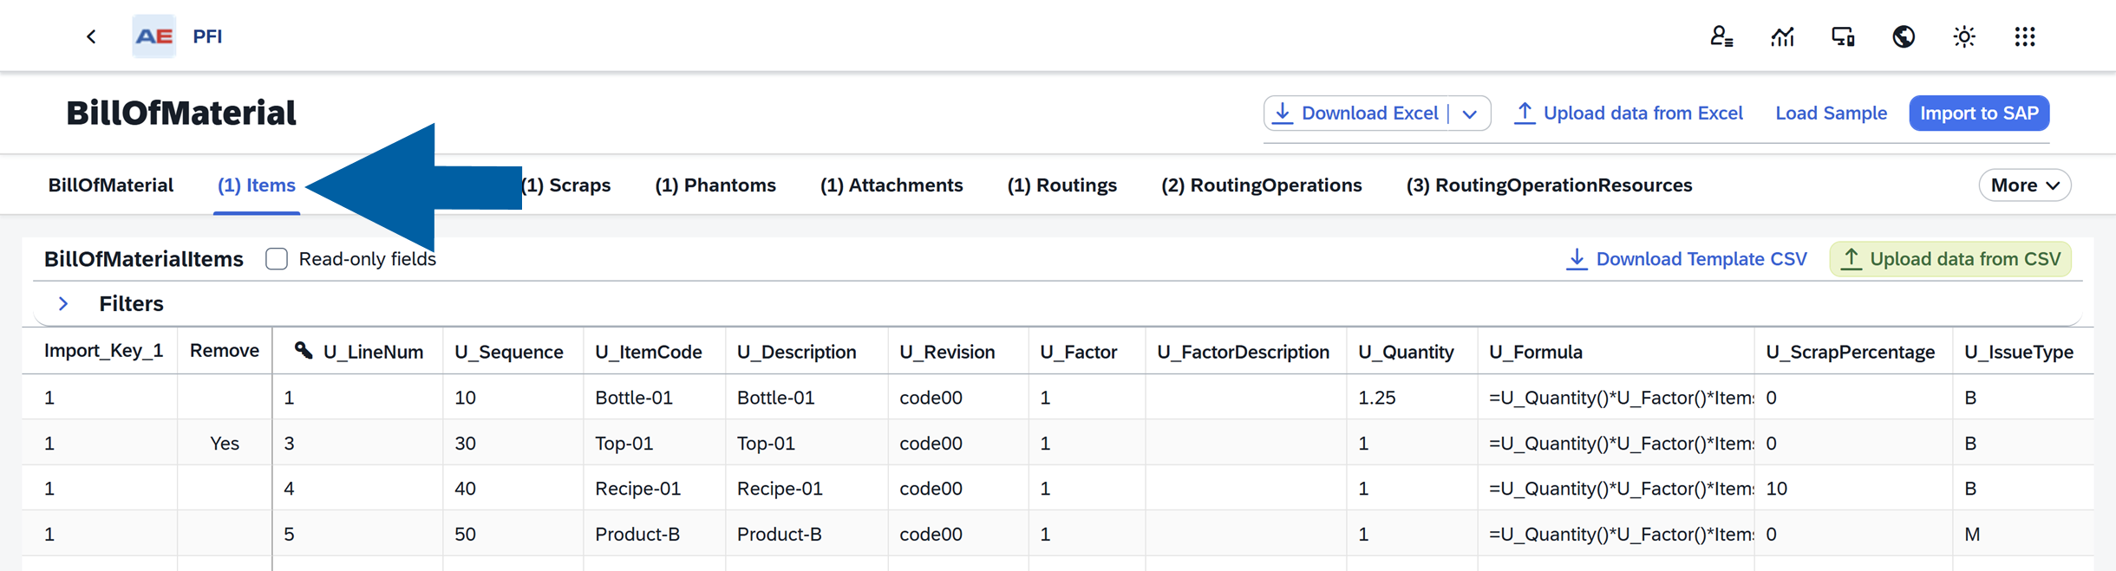Open the user profile icon
This screenshot has width=2116, height=571.
[1721, 36]
